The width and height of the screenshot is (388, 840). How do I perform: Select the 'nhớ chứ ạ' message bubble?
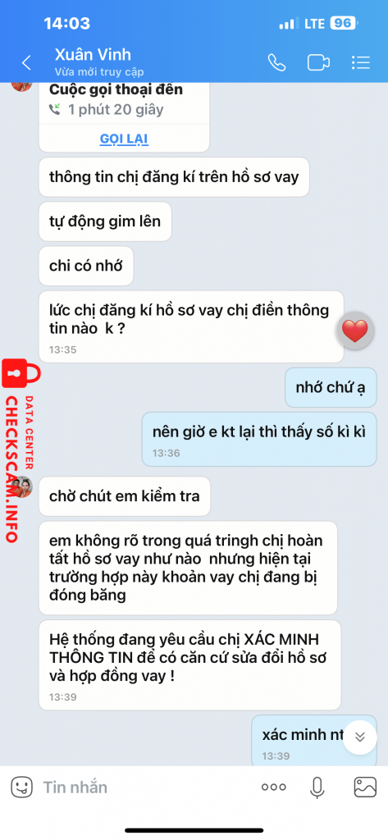pyautogui.click(x=331, y=387)
